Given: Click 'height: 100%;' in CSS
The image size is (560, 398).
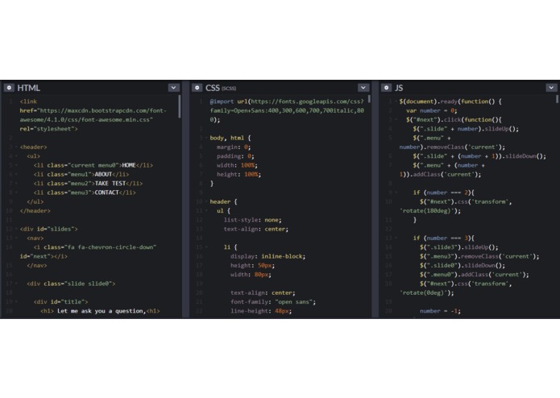Looking at the screenshot, I should [x=239, y=174].
